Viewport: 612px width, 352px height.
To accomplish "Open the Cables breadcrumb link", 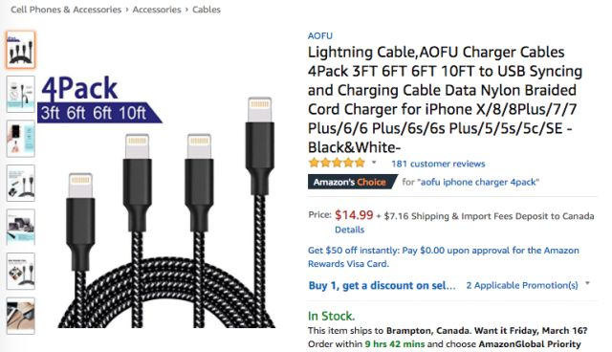I will click(207, 10).
